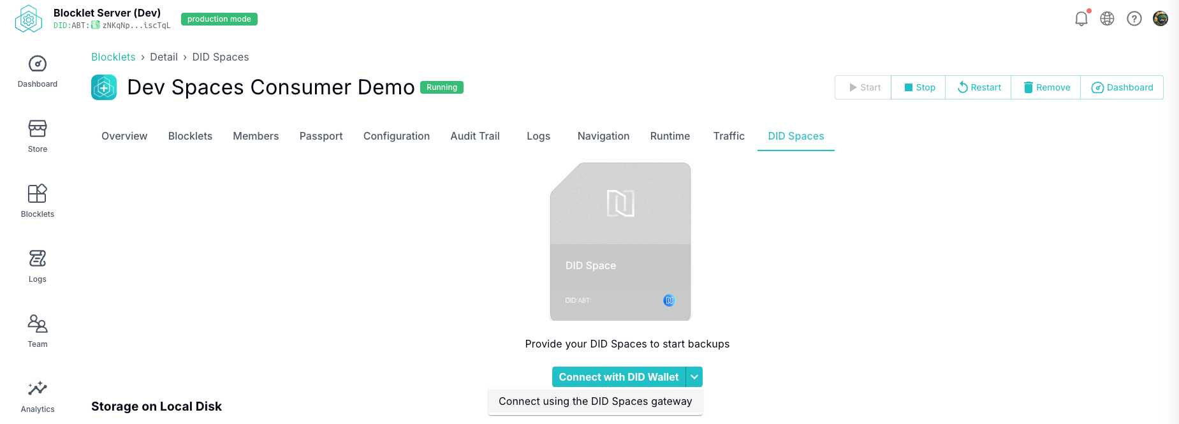
Task: Open the Store in the sidebar
Action: tap(38, 136)
